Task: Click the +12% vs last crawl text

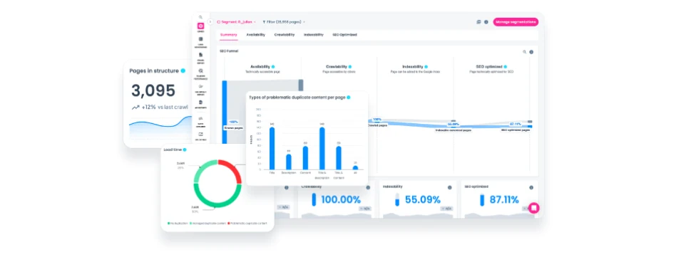Action: 165,107
